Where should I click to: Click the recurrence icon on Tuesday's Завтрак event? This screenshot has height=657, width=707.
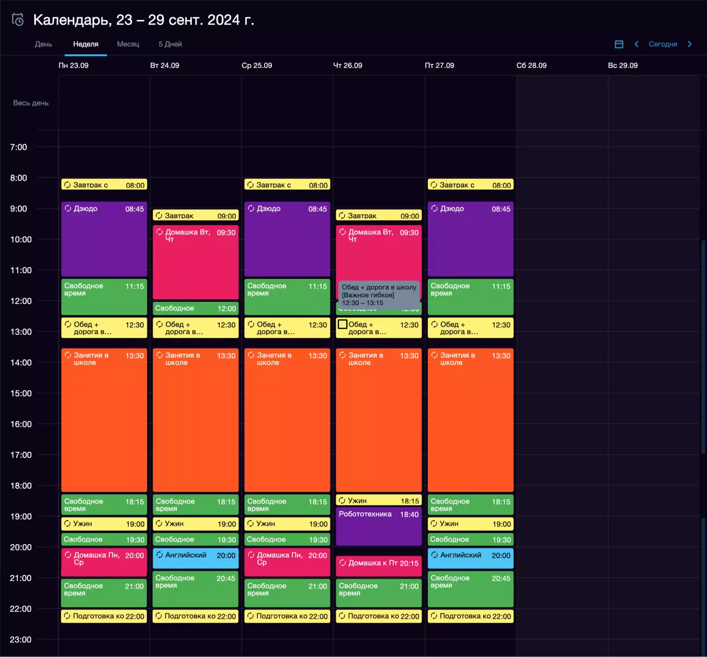(x=159, y=216)
